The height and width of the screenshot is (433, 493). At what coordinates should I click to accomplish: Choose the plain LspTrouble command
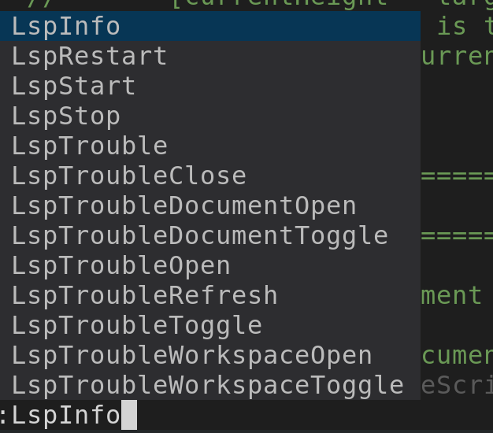point(210,146)
